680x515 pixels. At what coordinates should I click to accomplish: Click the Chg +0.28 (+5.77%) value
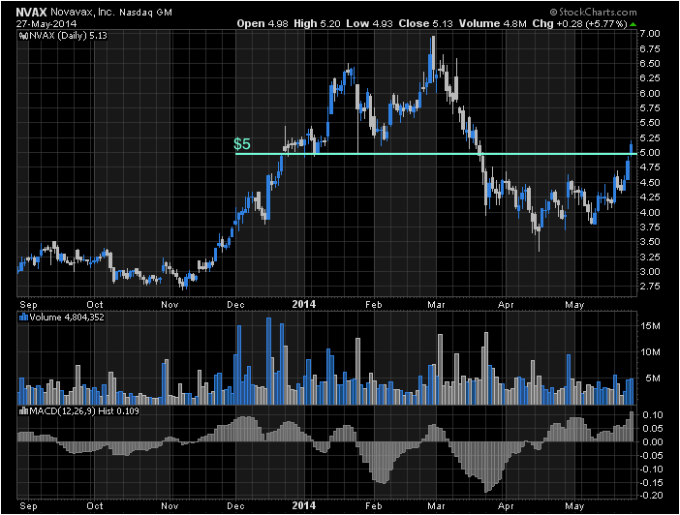580,23
